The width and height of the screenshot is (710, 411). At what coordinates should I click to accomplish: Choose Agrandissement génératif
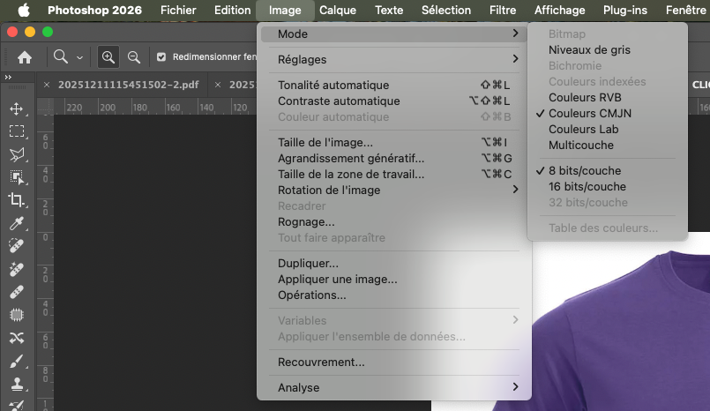click(x=394, y=159)
